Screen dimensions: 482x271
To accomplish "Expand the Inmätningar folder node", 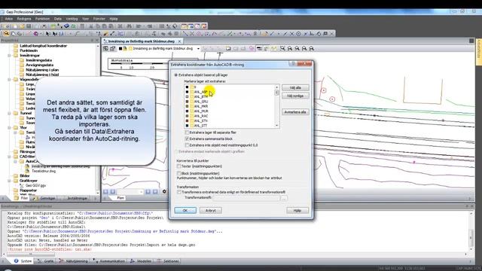I will (x=10, y=56).
